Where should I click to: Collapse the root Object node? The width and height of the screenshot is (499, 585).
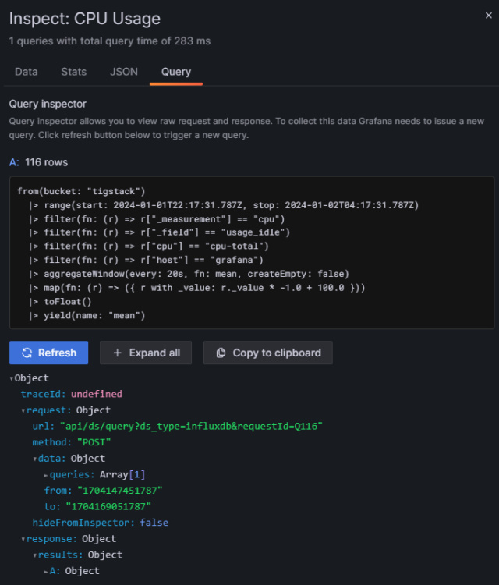click(x=12, y=378)
